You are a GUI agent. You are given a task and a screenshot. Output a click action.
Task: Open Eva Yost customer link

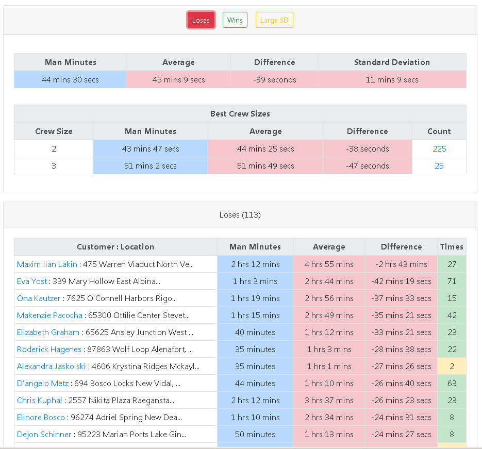pyautogui.click(x=32, y=281)
